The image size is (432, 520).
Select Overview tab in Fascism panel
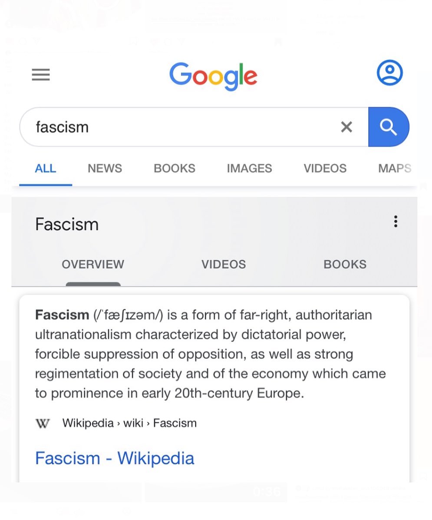[93, 264]
